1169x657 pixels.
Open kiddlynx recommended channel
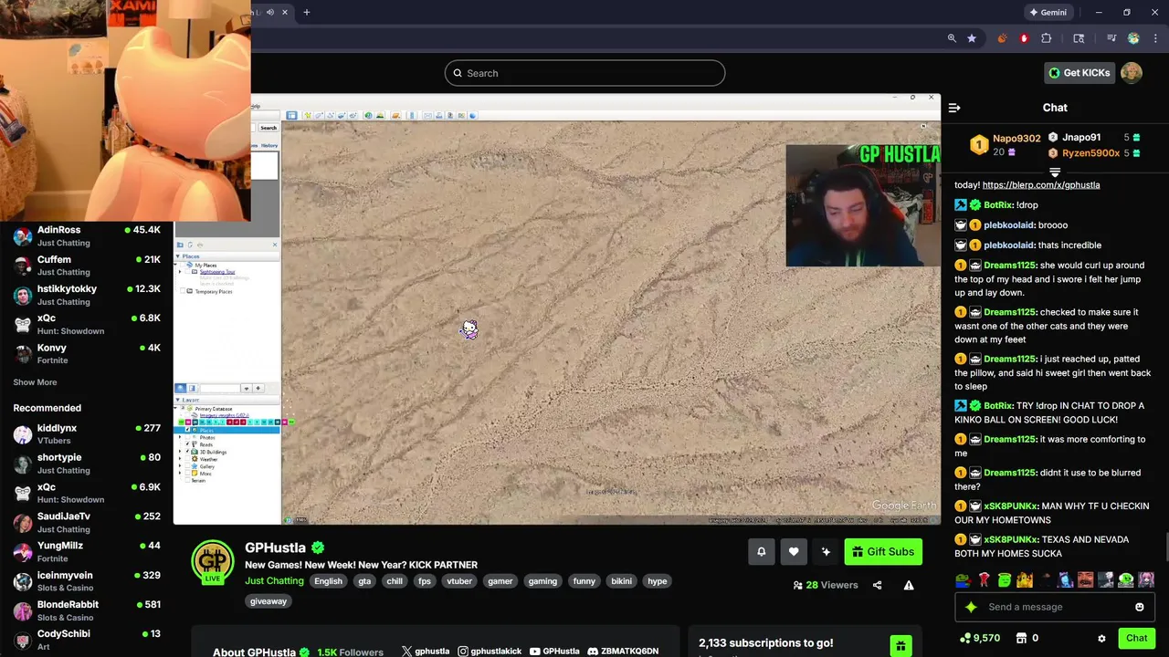click(87, 434)
